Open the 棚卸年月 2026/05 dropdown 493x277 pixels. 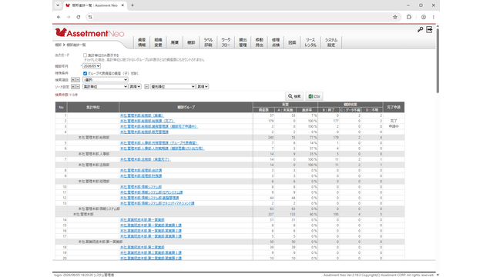(92, 66)
